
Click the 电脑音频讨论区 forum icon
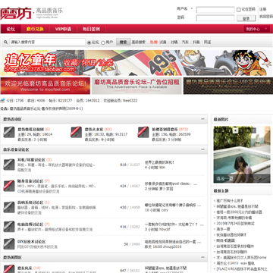coord(9,227)
